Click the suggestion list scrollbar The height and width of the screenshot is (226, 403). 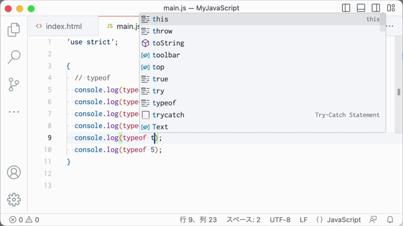(383, 23)
